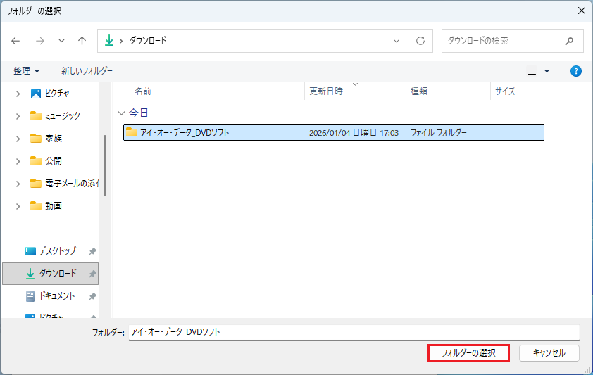Screen dimensions: 593x375
Task: Click 新しいフォルダー in the toolbar
Action: point(87,71)
